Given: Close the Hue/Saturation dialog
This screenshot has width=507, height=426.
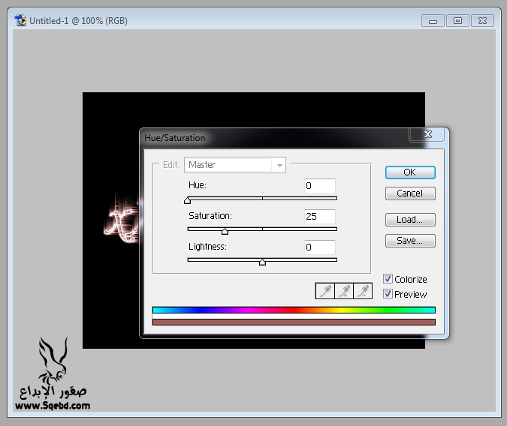Looking at the screenshot, I should click(x=427, y=134).
